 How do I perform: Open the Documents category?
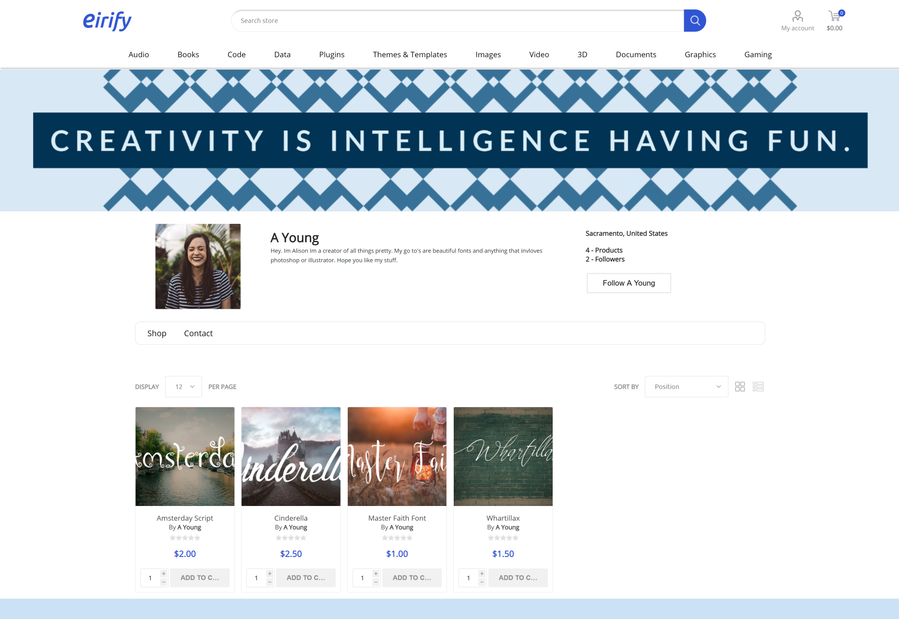point(636,54)
